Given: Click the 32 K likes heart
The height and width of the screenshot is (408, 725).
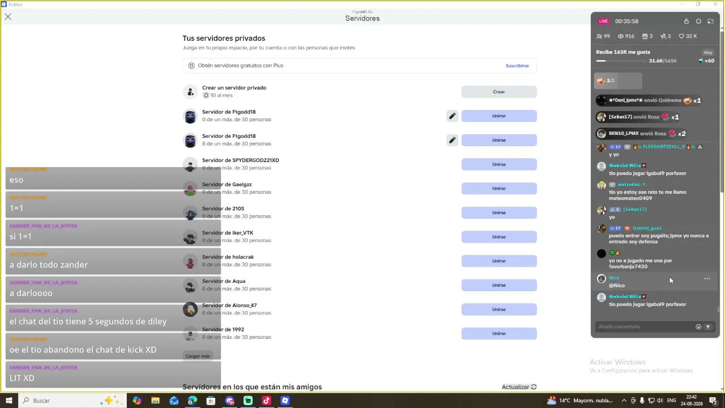Looking at the screenshot, I should [681, 36].
